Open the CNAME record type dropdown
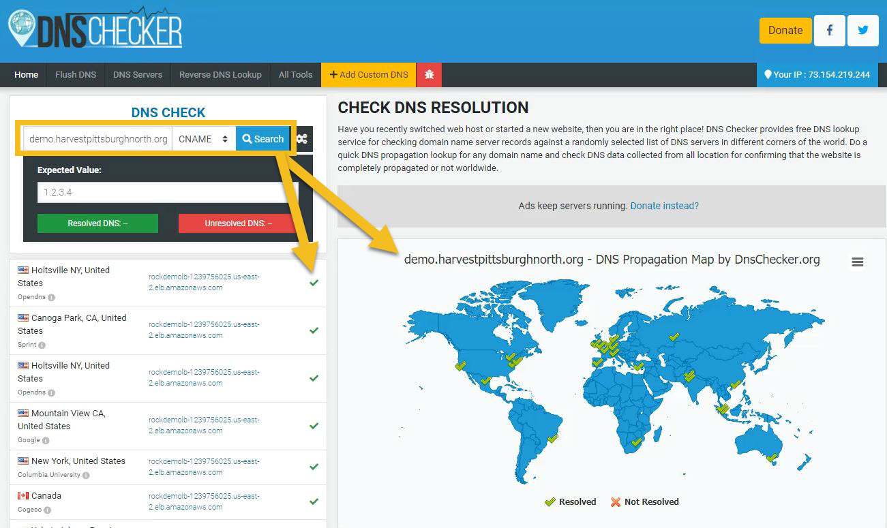Viewport: 887px width, 528px height. point(204,139)
